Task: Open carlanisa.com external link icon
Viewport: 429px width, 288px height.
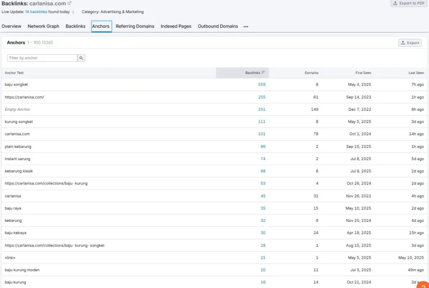Action: 70,3
